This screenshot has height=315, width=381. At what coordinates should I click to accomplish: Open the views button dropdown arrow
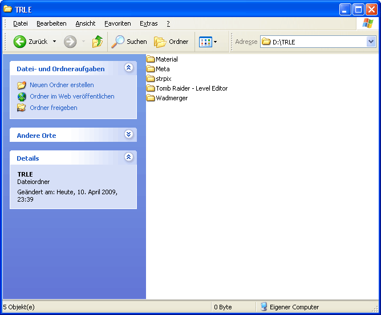[x=216, y=42]
